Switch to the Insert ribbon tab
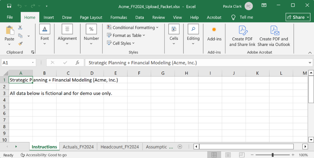The width and height of the screenshot is (314, 158). pos(49,17)
